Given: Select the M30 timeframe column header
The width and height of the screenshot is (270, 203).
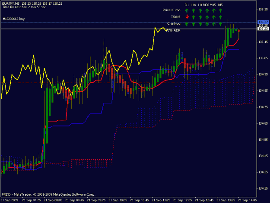Looking at the screenshot, I should pyautogui.click(x=206, y=5).
